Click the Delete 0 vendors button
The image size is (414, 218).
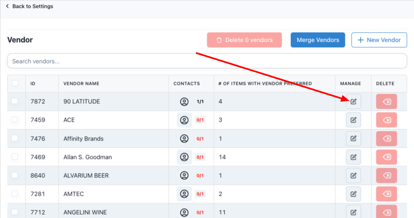point(244,40)
